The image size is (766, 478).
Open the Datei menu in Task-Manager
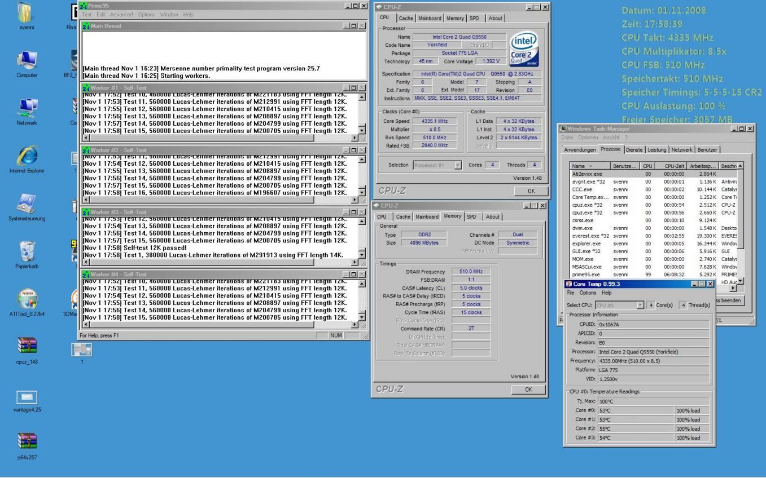coord(567,138)
